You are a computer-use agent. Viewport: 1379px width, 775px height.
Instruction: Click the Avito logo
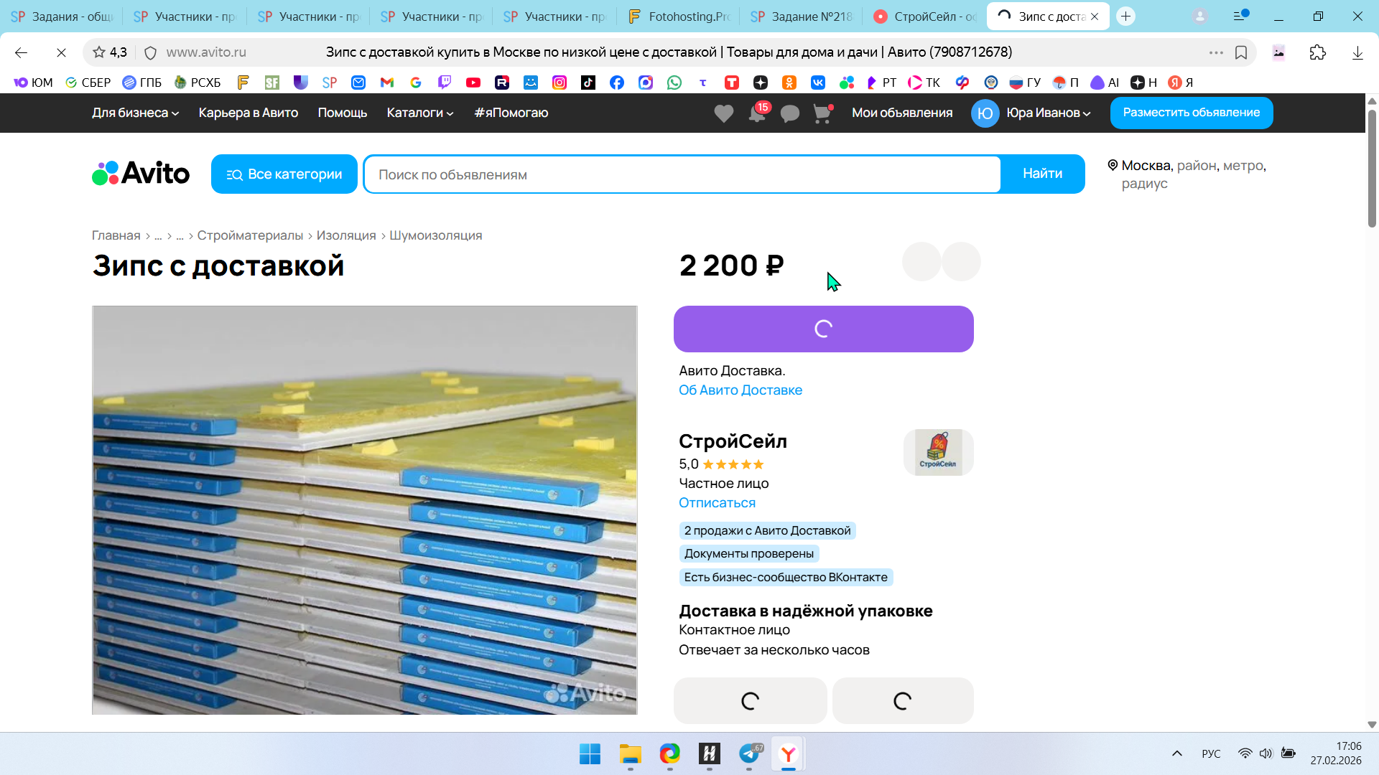point(141,174)
